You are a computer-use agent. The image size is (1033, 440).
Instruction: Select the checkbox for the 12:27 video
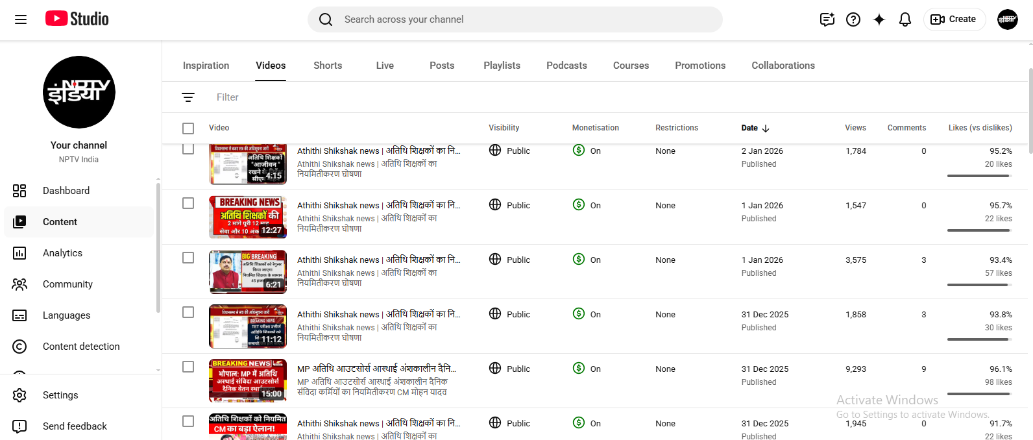(188, 203)
